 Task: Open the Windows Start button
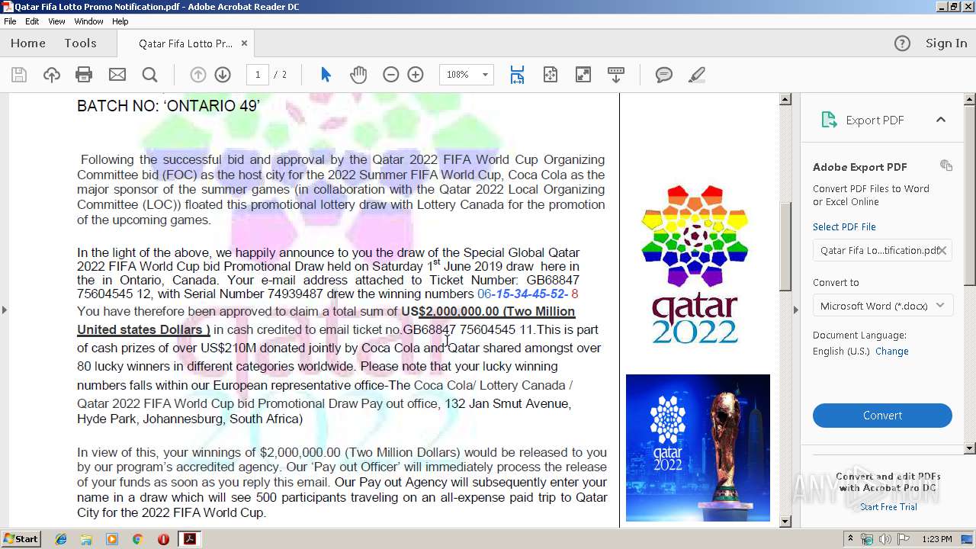point(21,539)
